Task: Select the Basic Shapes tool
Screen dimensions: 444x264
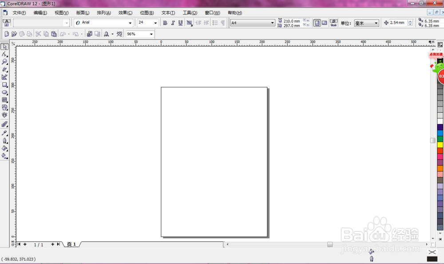Action: tap(4, 107)
